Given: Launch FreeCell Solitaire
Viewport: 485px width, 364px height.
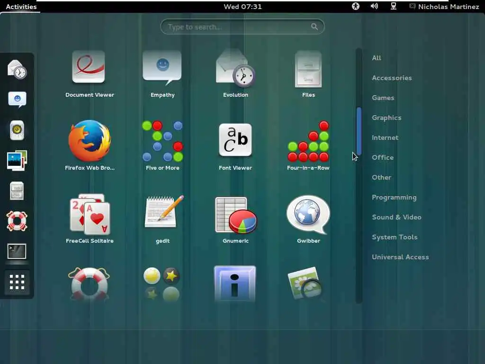Looking at the screenshot, I should click(90, 218).
